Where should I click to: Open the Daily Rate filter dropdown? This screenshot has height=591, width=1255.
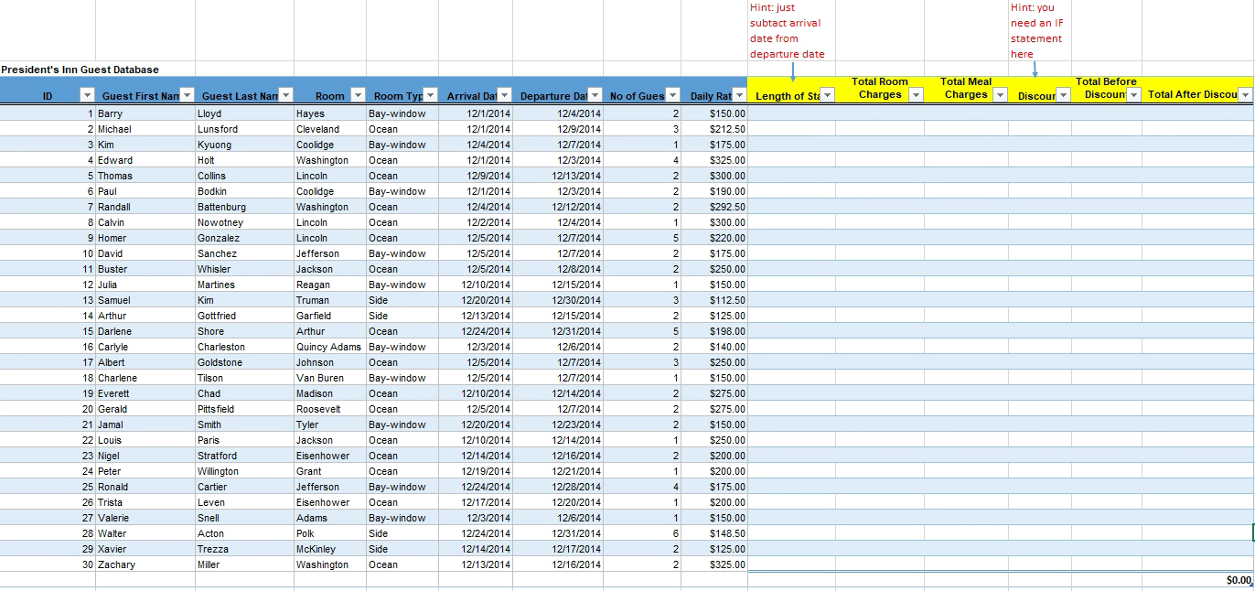(x=741, y=94)
